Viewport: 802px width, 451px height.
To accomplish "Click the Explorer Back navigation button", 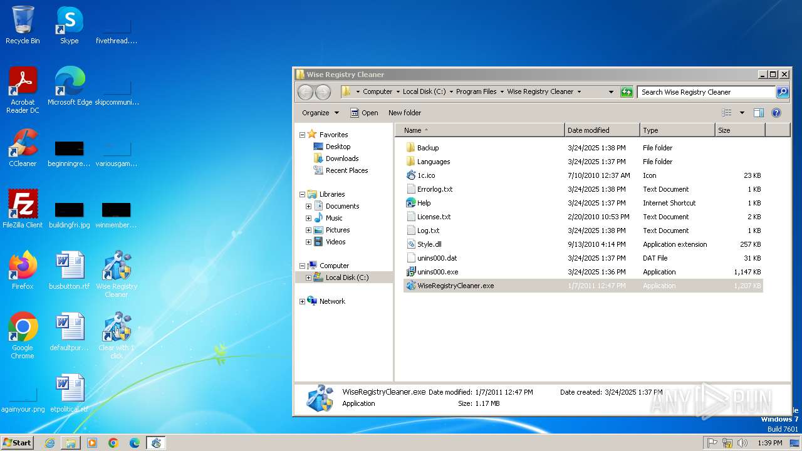I will (305, 92).
